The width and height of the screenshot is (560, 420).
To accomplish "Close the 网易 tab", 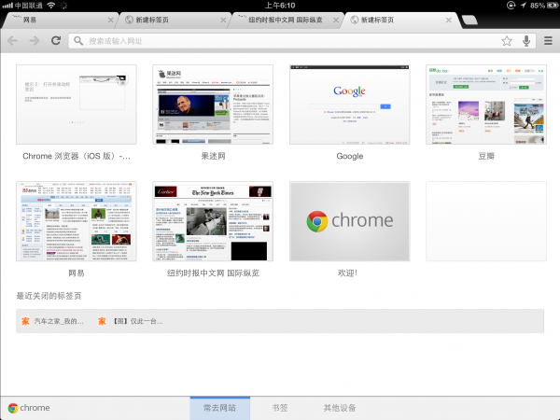I will coord(111,21).
